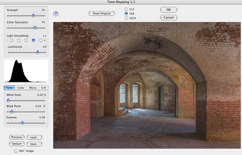Select the 768 preview size option

[x=126, y=14]
